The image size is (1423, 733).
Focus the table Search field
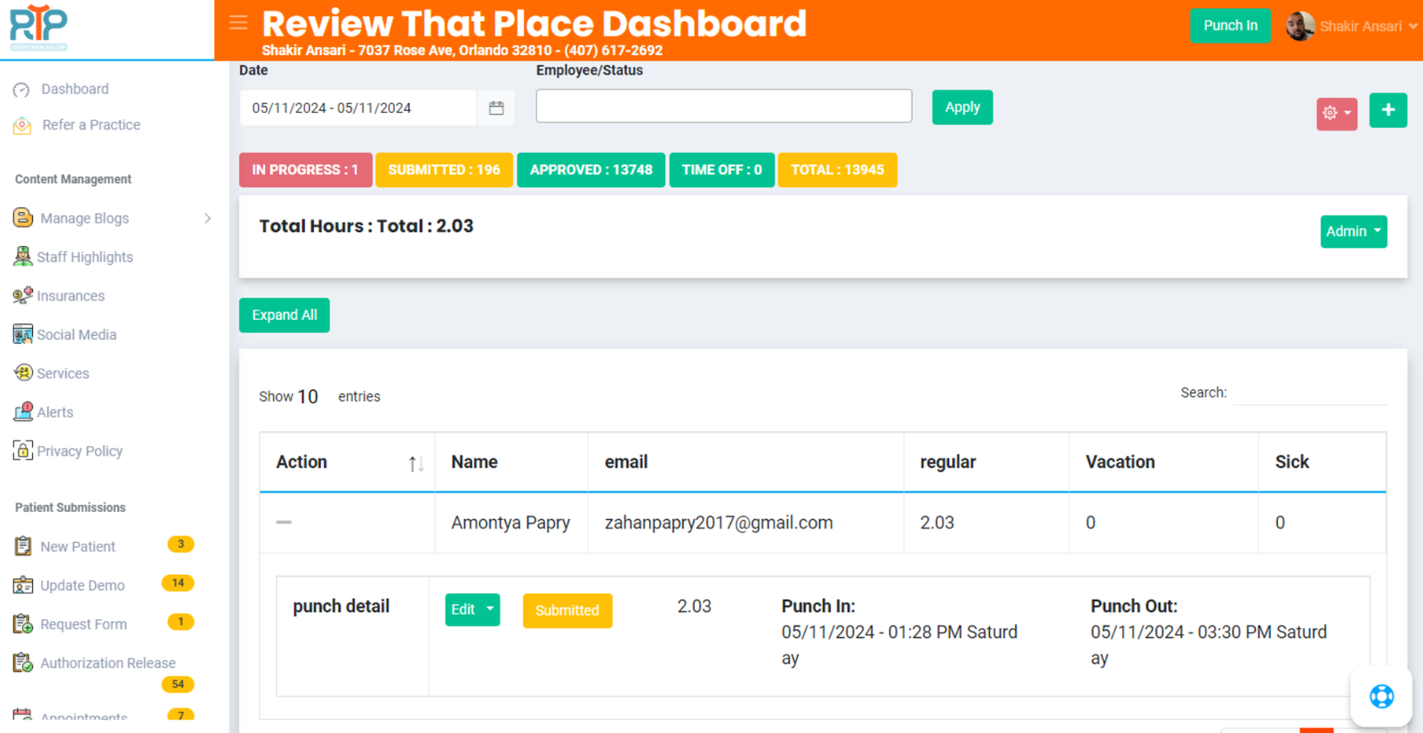(1309, 393)
